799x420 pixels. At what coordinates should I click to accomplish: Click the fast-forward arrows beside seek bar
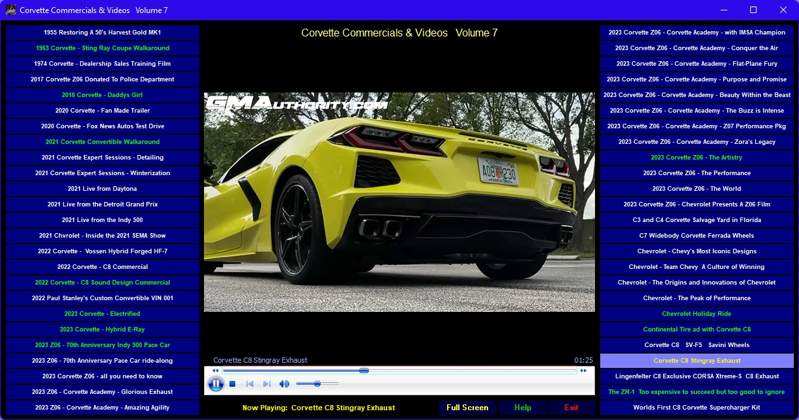pyautogui.click(x=584, y=371)
